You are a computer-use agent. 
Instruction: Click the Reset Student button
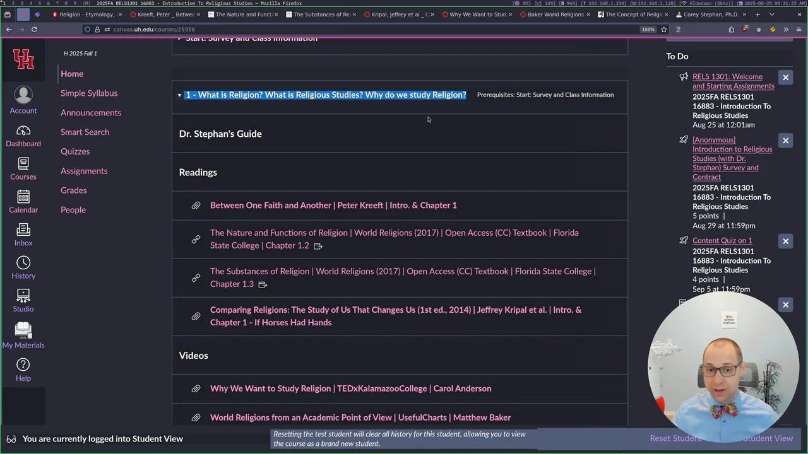pyautogui.click(x=675, y=438)
